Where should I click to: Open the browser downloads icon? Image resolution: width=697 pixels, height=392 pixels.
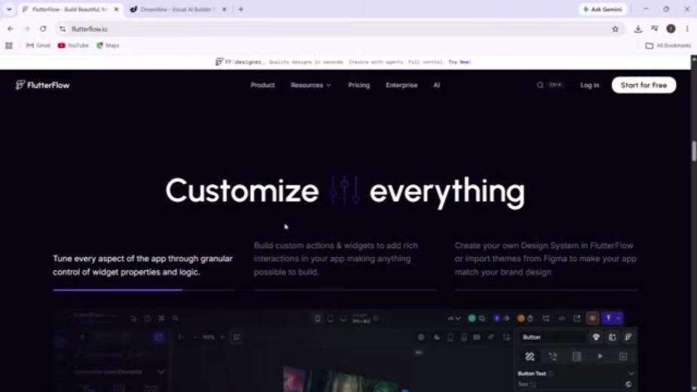point(638,29)
